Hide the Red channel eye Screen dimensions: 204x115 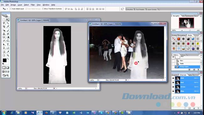(x=173, y=83)
